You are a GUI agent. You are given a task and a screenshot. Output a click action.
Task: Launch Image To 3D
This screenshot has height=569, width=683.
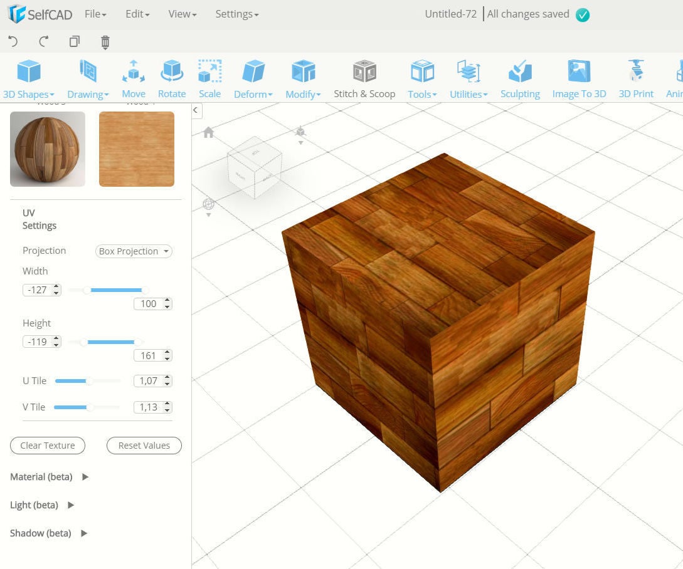[578, 76]
